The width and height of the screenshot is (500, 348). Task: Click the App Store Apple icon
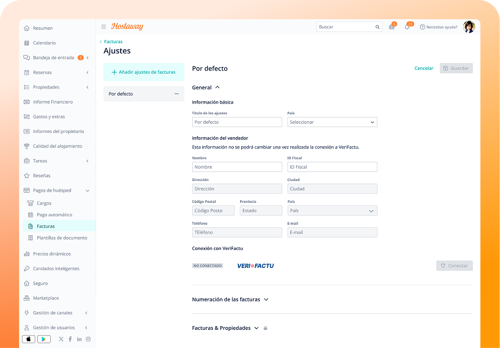(28, 339)
